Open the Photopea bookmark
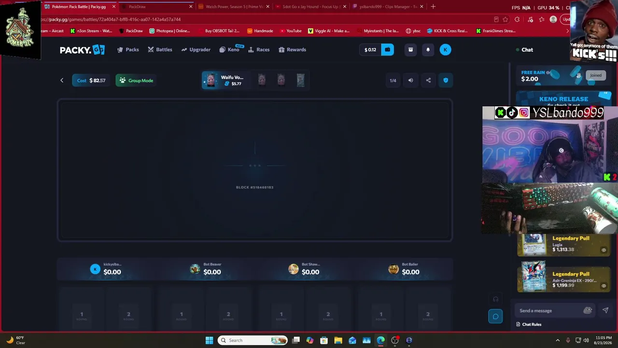The width and height of the screenshot is (618, 348). pos(169,31)
